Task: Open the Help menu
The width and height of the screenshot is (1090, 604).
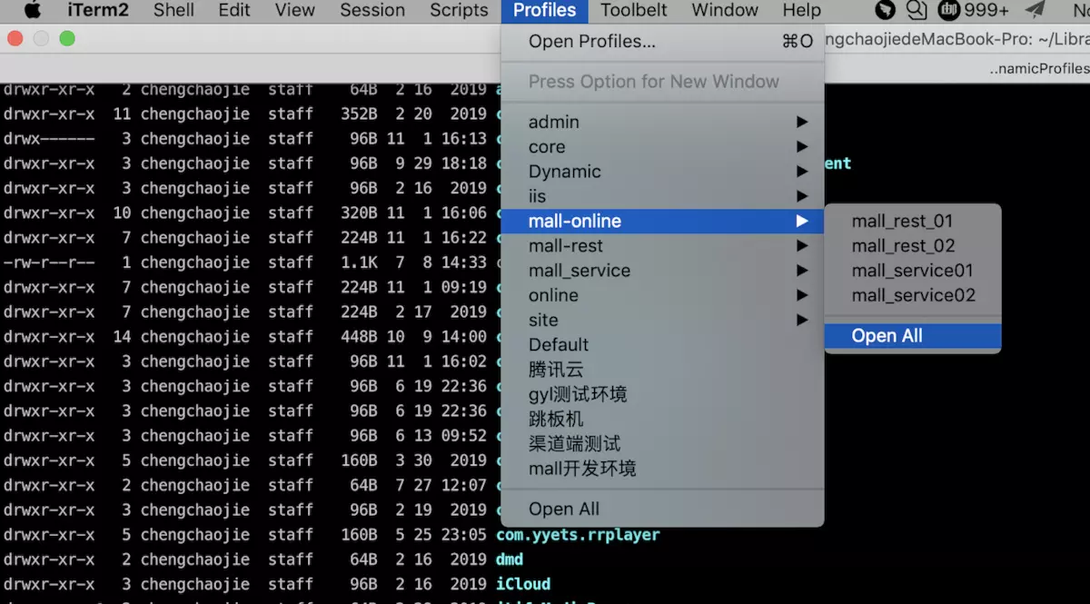Action: pyautogui.click(x=802, y=10)
